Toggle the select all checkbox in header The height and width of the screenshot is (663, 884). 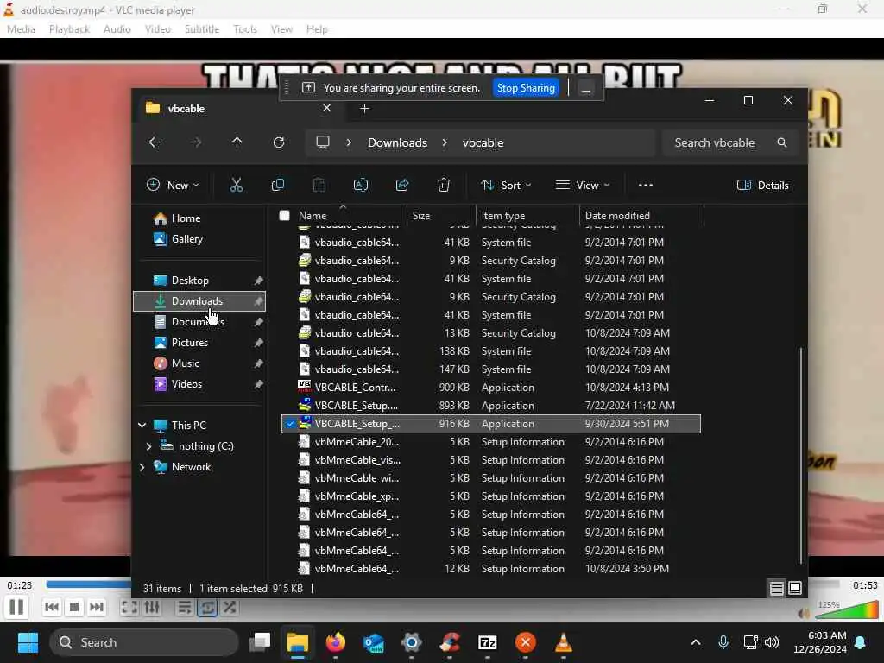(x=284, y=215)
